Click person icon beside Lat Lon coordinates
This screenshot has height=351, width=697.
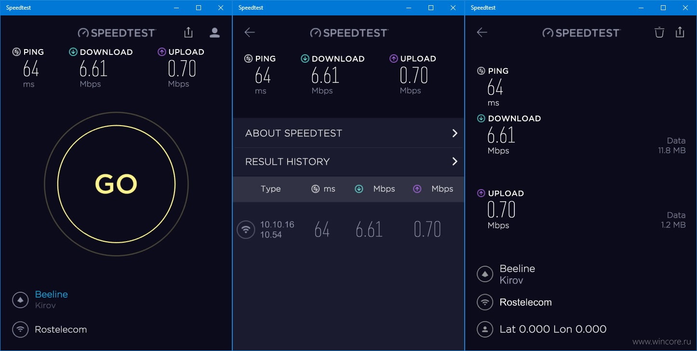coord(485,329)
